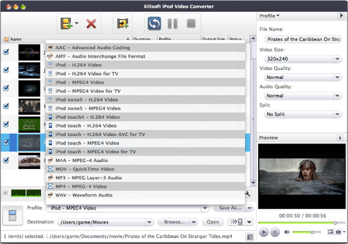Click the Browse... button
Screen dimensions: 348x244
[174, 222]
